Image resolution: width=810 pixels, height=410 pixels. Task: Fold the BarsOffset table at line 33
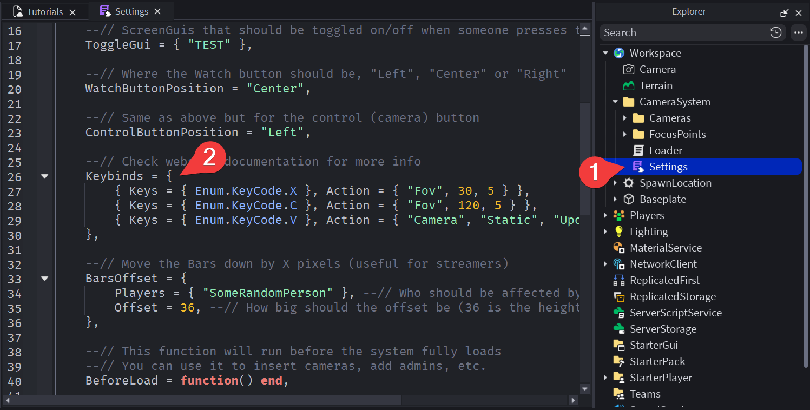coord(45,279)
